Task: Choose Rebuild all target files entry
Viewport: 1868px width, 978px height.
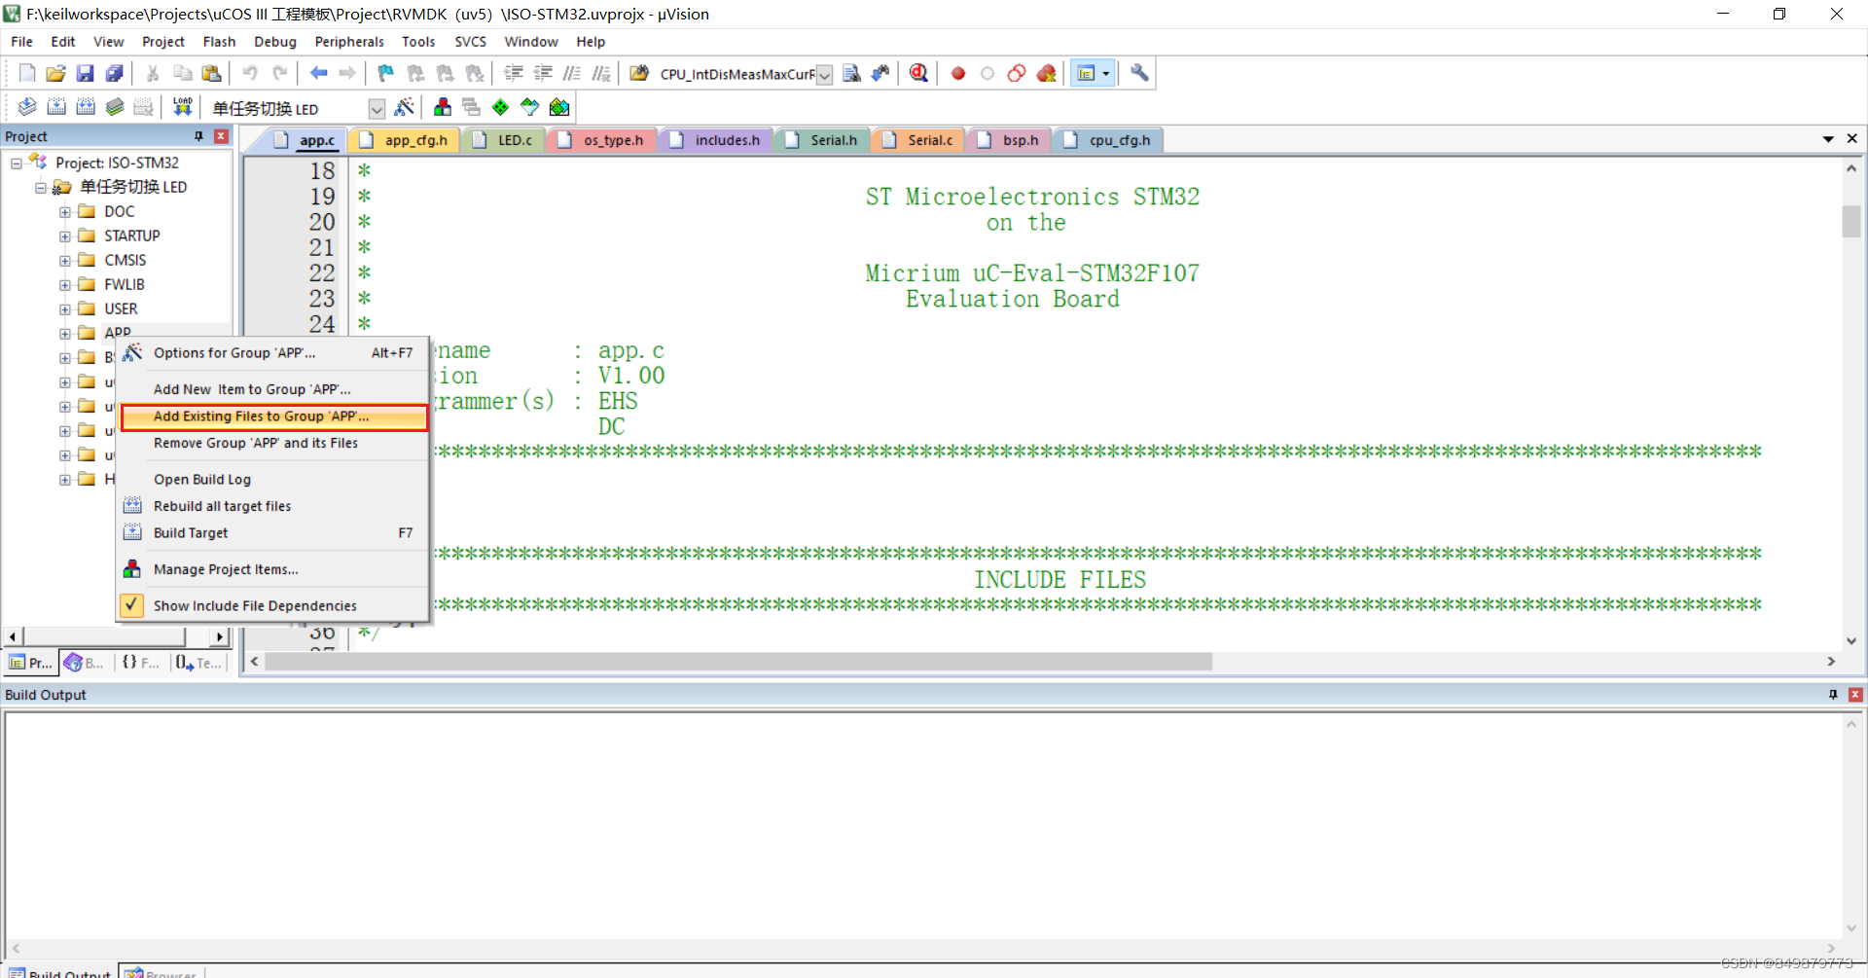Action: (274, 506)
